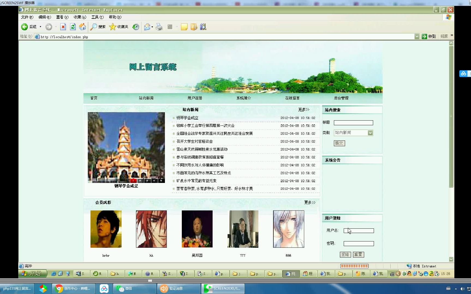Open 站内新闻 navigation tab

tap(146, 98)
